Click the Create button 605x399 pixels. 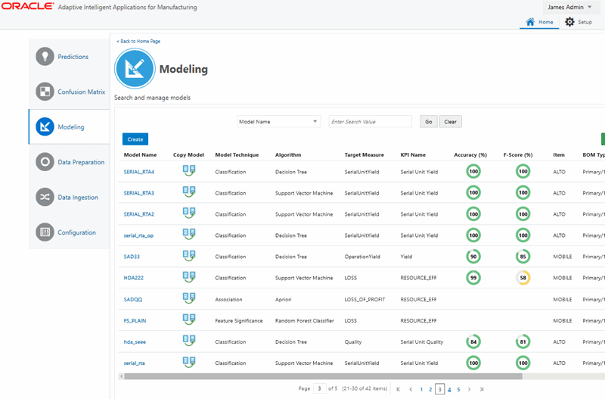pos(135,139)
